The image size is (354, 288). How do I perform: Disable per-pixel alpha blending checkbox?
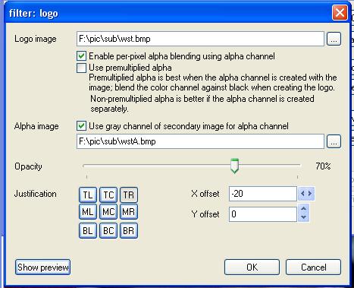point(81,56)
